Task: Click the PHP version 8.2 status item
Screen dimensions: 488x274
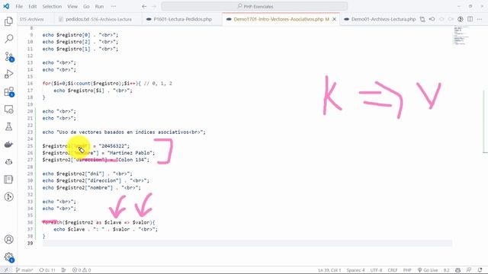Action: coord(446,270)
